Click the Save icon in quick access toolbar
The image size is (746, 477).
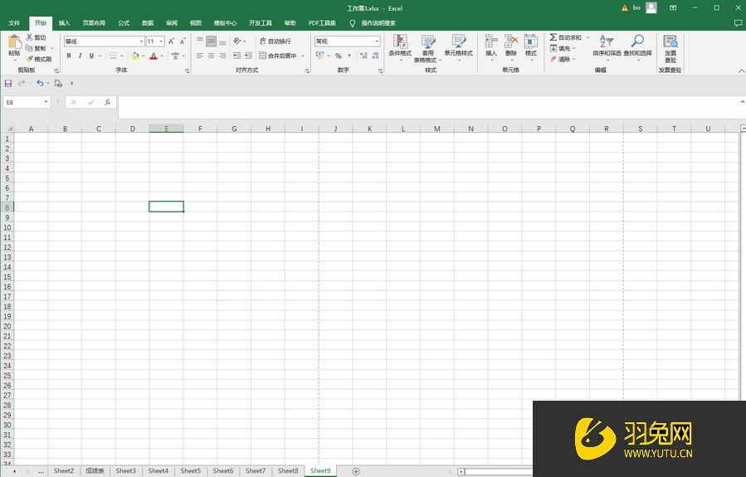[8, 83]
